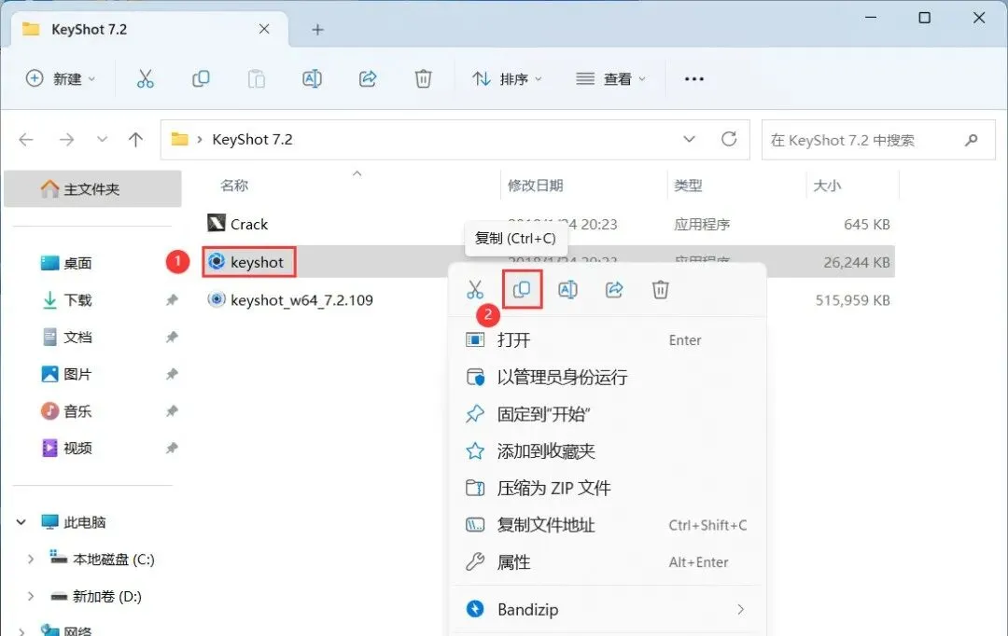Open the 新建 dropdown
This screenshot has height=636, width=1008.
pos(61,79)
